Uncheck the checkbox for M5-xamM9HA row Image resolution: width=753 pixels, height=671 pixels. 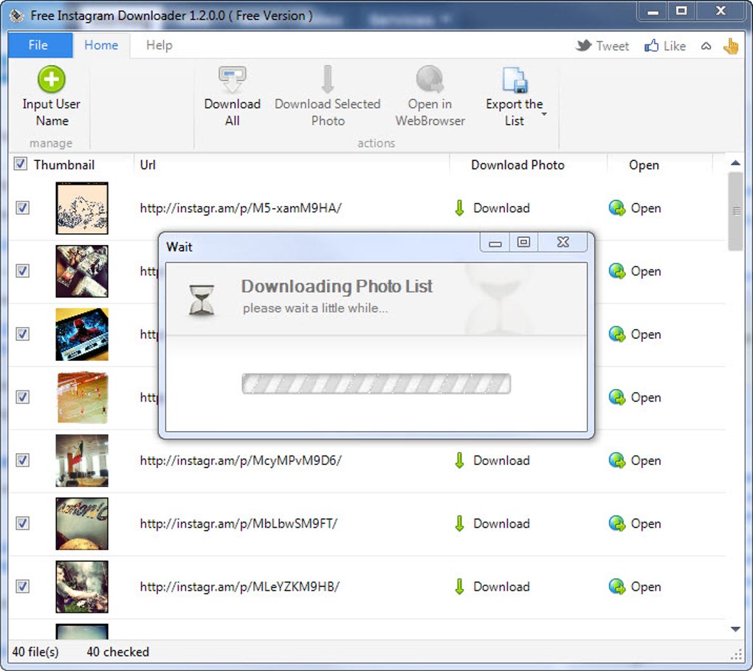(x=23, y=207)
